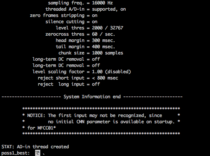Click the '1.00 (disabled)' level scaling value
This screenshot has width=210, height=156.
(x=111, y=72)
